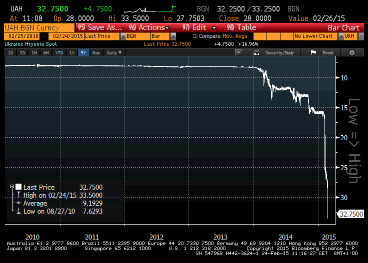Image resolution: width=368 pixels, height=263 pixels.
Task: Click the Bar Chart title text
Action: (x=343, y=28)
